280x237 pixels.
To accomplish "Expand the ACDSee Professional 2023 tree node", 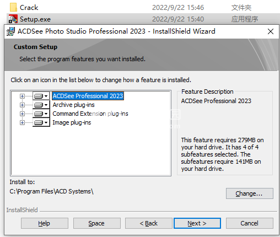I will pos(22,96).
